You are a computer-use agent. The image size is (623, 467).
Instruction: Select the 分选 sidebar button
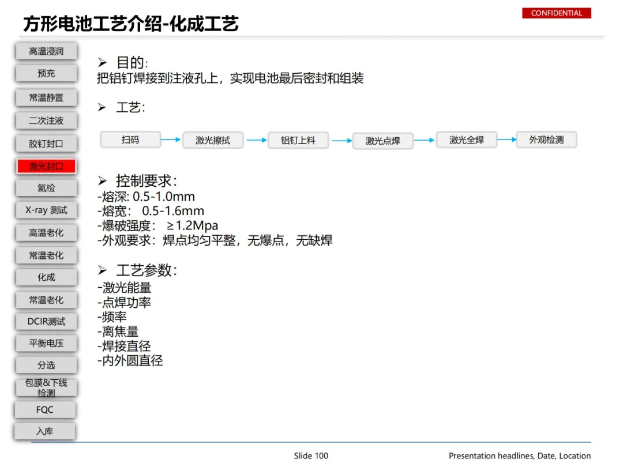click(x=46, y=365)
